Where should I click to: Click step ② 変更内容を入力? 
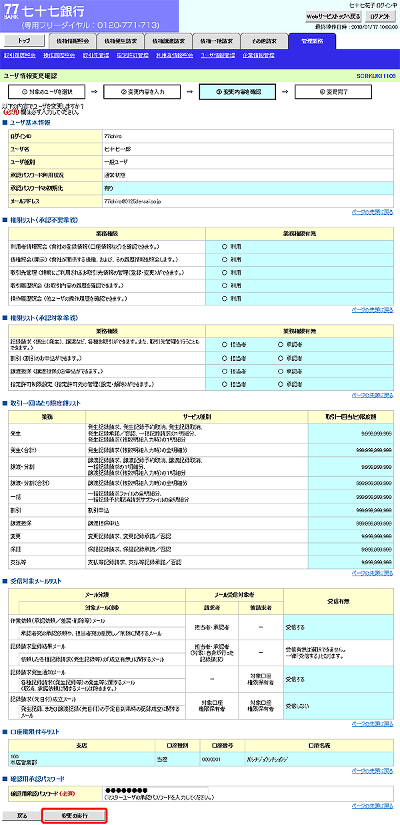click(141, 92)
